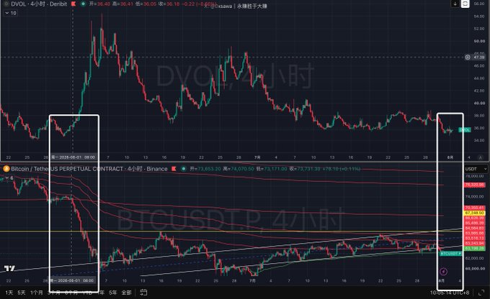Open the USDT currency dropdown
The height and width of the screenshot is (299, 490).
point(476,169)
